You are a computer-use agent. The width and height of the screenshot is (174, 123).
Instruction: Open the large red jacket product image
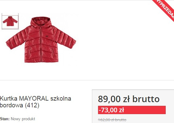click(x=41, y=40)
